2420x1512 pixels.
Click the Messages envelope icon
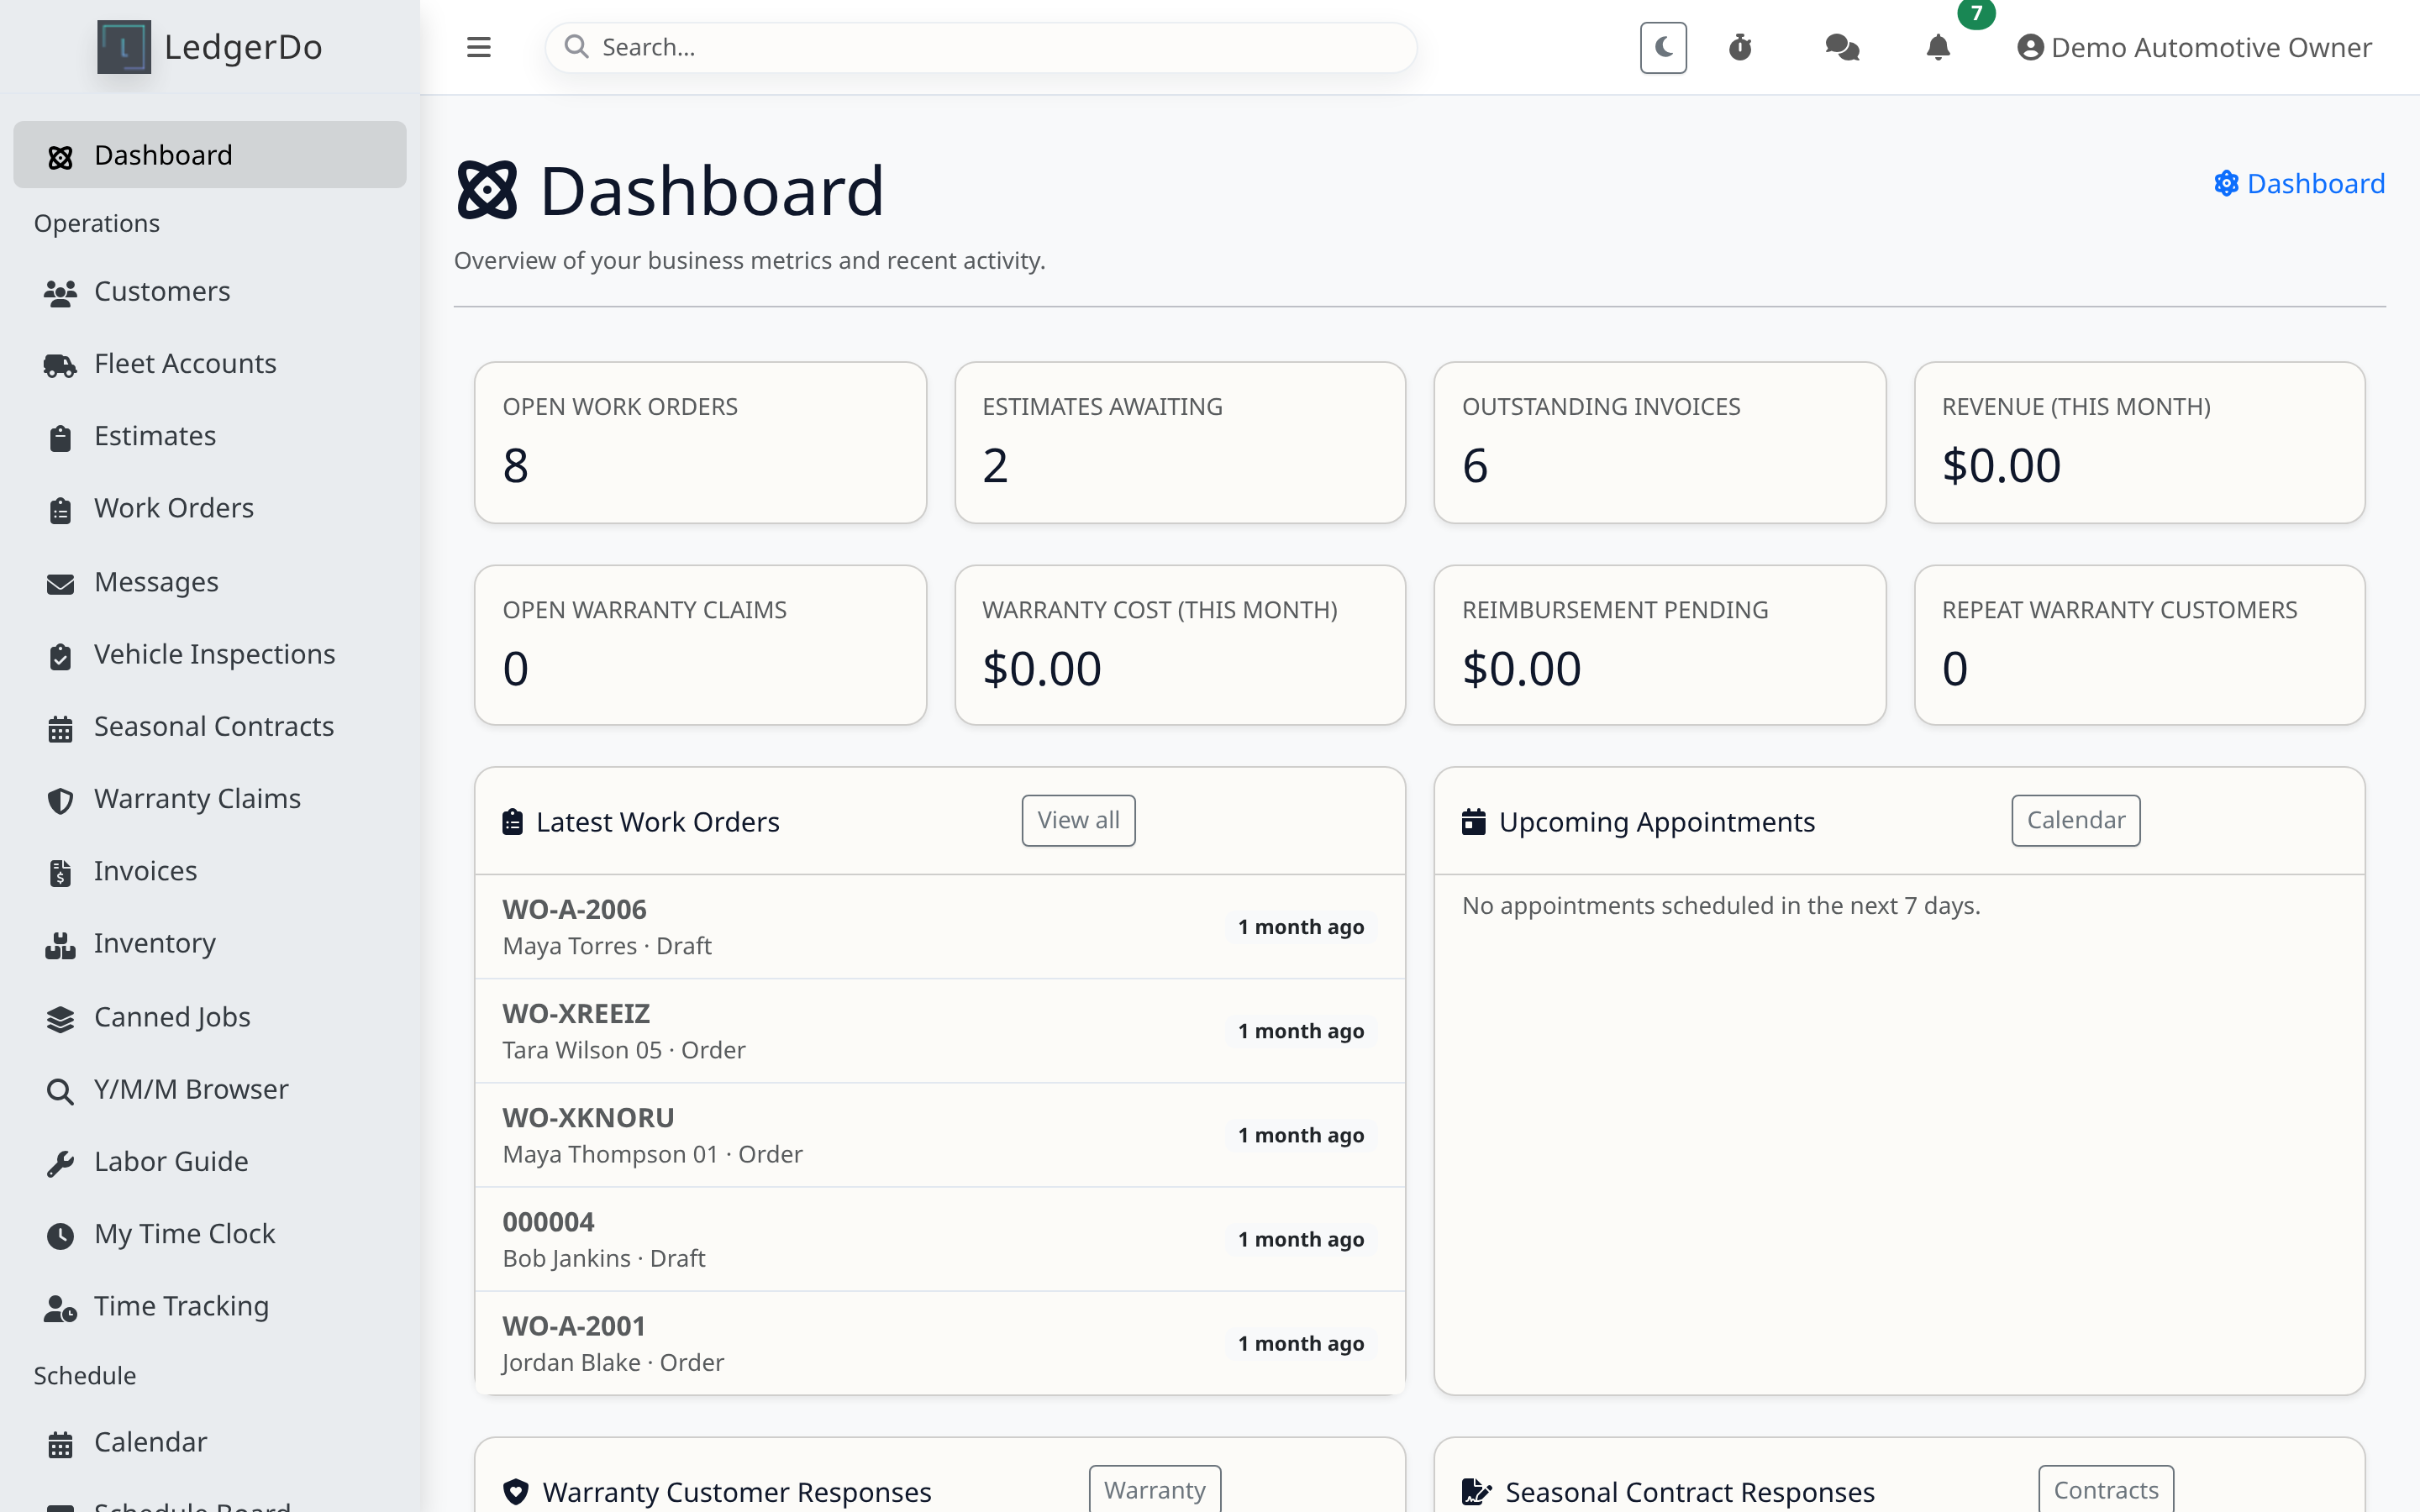[60, 583]
